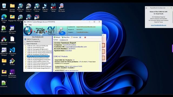This screenshot has height=97, width=173.
Task: Select CORE HL7 TCP/IP Sender (Professional) product
Action: [39, 67]
